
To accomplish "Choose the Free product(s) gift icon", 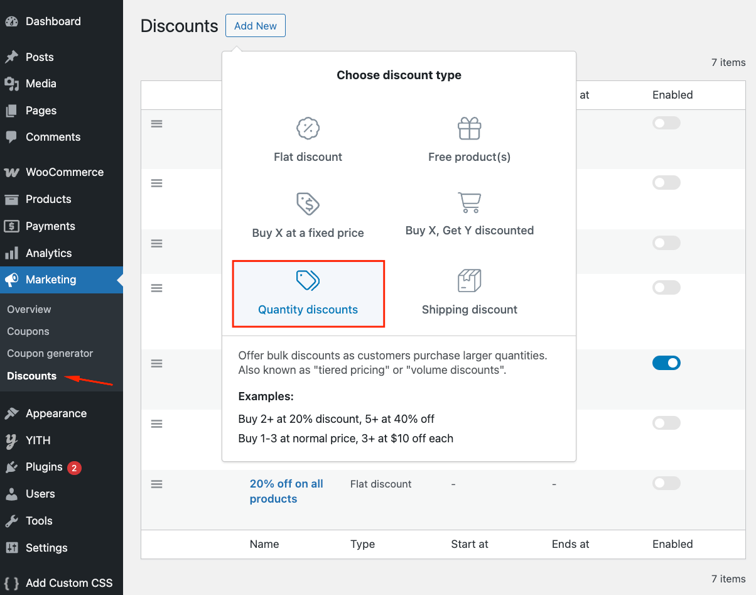I will tap(469, 128).
